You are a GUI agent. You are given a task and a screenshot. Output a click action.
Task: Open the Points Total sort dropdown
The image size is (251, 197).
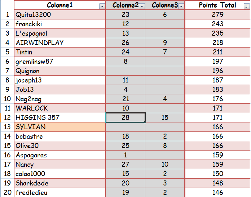tap(247, 6)
